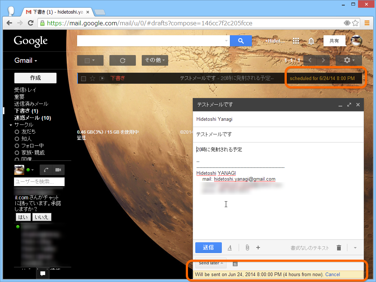Click the browser back arrow
This screenshot has height=282, width=376.
(x=9, y=23)
